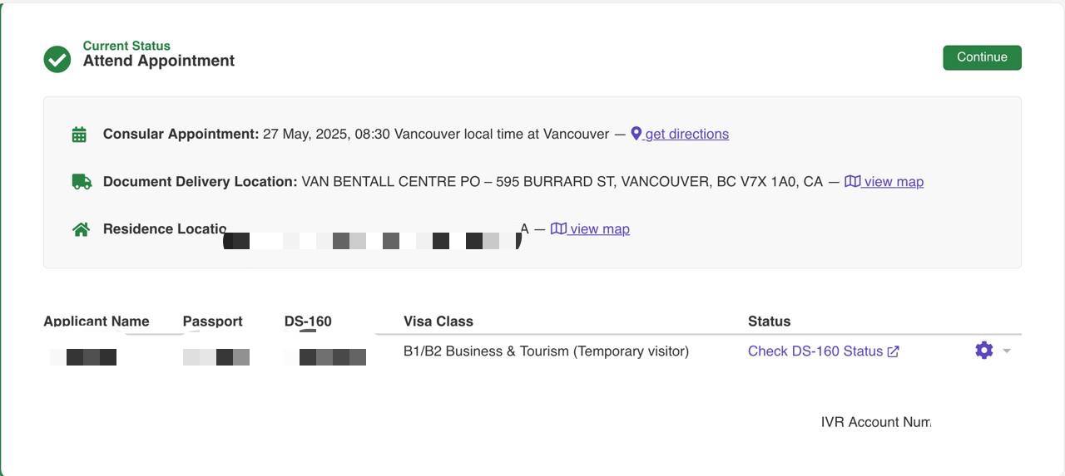Open view map for Document Delivery Location
The height and width of the screenshot is (476, 1065).
[x=884, y=181]
